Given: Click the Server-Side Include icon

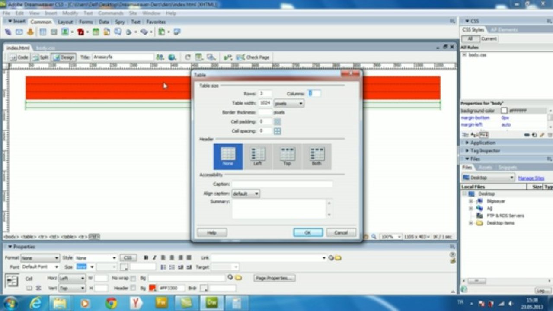Looking at the screenshot, I should point(106,32).
